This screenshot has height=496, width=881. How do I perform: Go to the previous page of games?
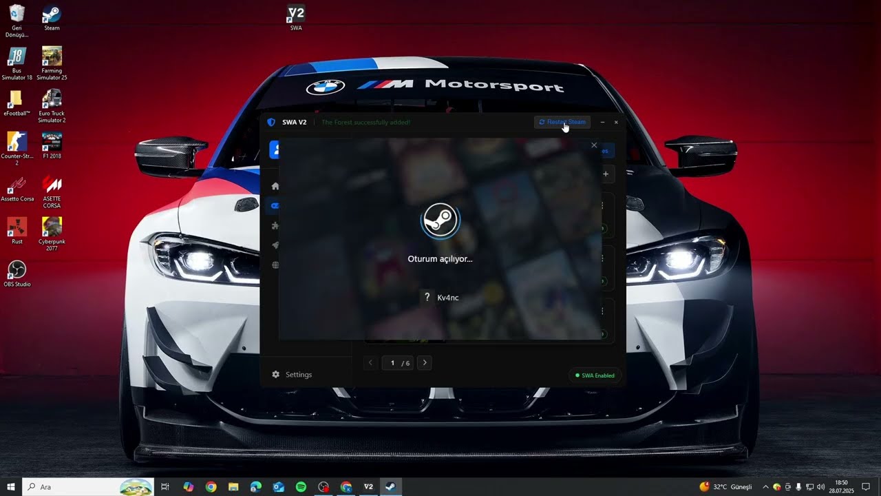pos(370,362)
